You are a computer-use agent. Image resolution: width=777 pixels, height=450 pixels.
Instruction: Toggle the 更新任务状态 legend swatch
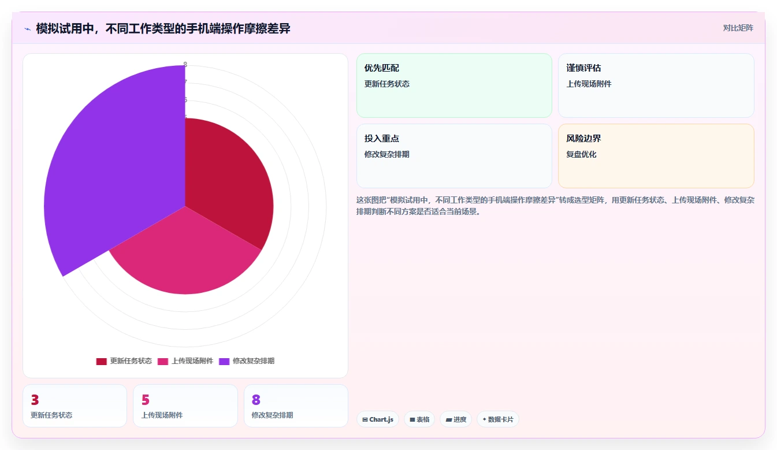pos(101,361)
